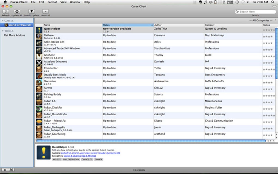
Task: Click the download arrow button in bottom bar
Action: (x=5, y=170)
